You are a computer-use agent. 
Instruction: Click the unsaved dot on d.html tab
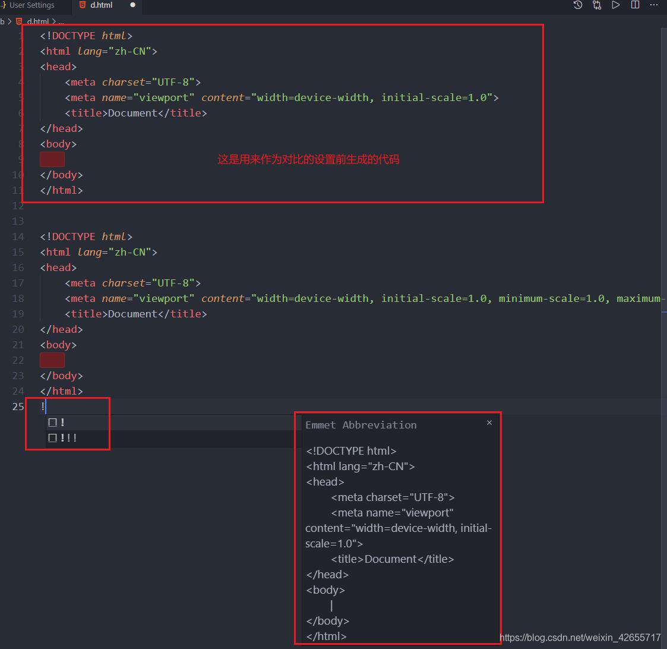[132, 5]
